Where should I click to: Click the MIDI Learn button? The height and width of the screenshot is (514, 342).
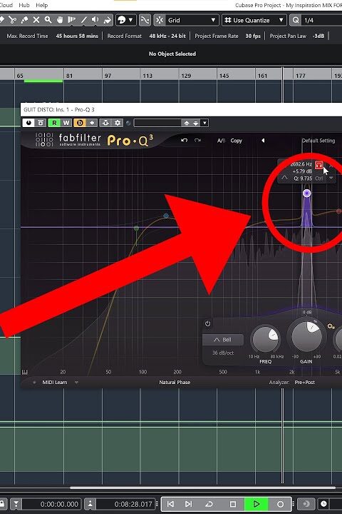coord(55,382)
